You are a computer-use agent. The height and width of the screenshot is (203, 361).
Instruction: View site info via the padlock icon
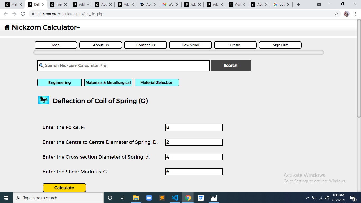point(33,14)
